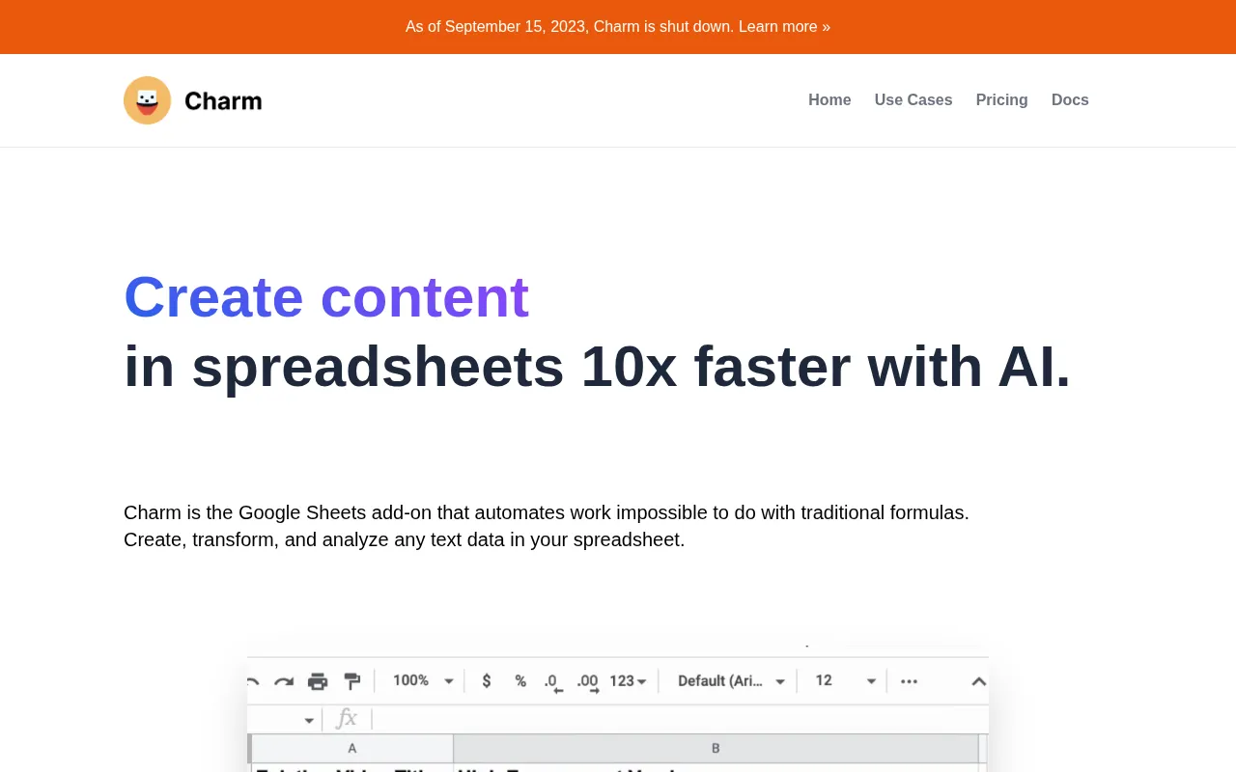Image resolution: width=1236 pixels, height=772 pixels.
Task: Open the font size 12 dropdown
Action: [x=846, y=681]
